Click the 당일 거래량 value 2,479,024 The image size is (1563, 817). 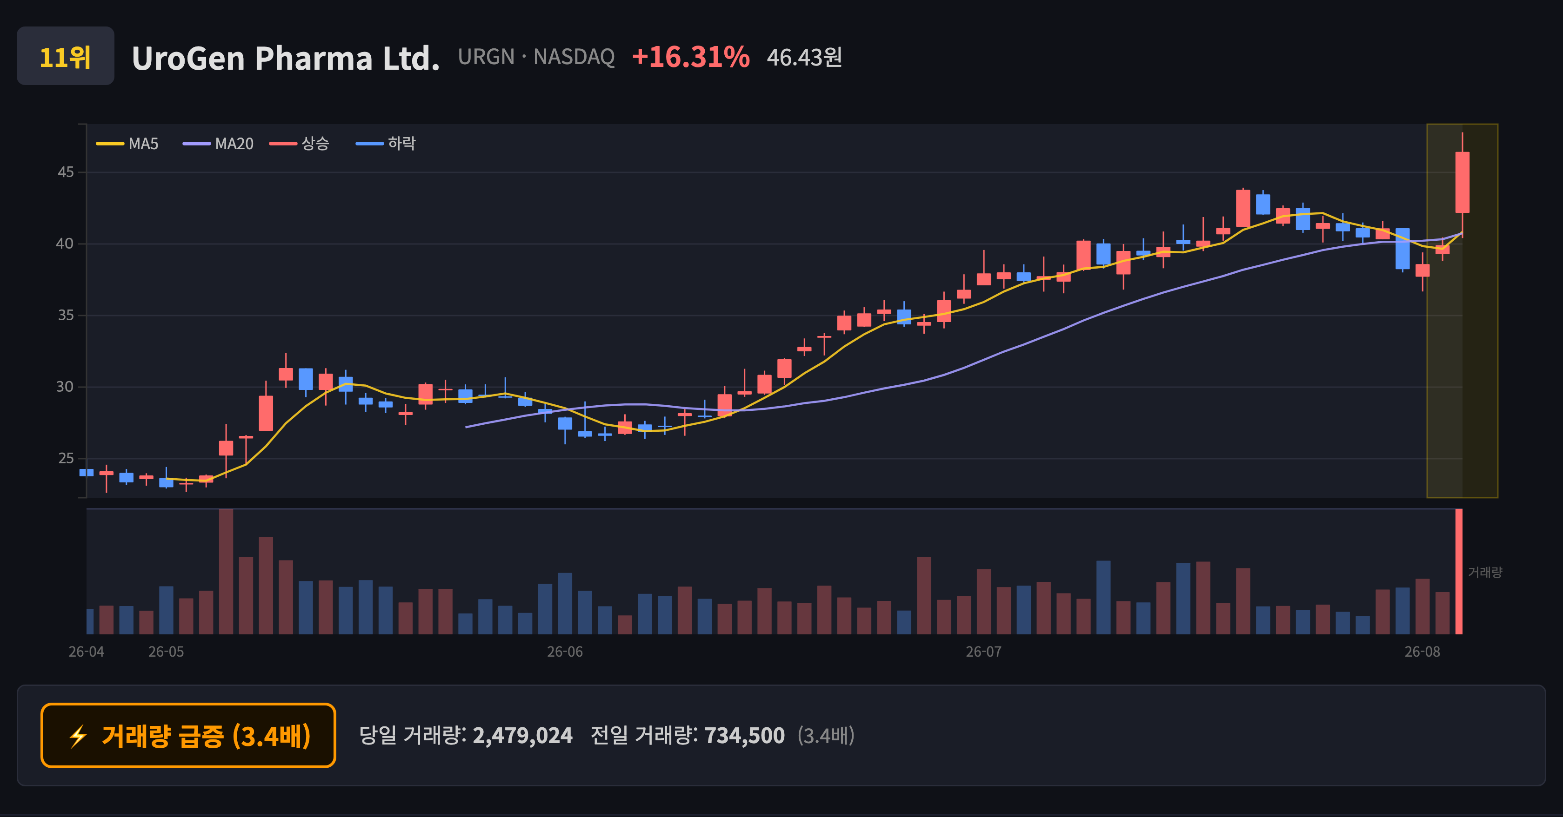pyautogui.click(x=522, y=735)
